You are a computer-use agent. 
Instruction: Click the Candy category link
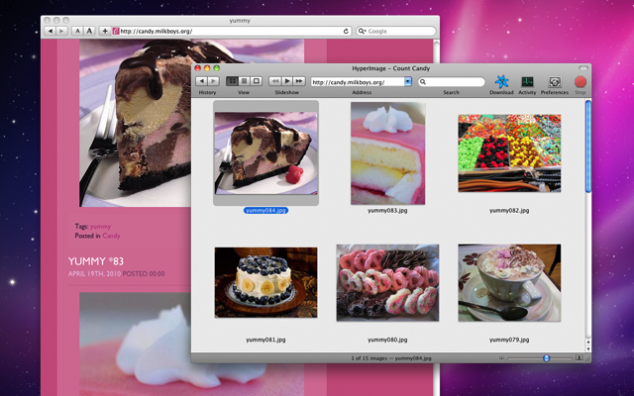tap(111, 236)
